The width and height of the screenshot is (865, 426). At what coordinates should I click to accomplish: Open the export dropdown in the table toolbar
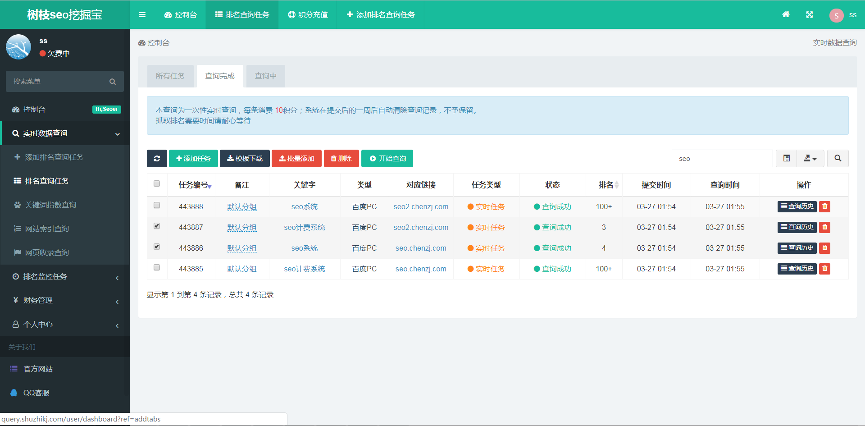810,159
